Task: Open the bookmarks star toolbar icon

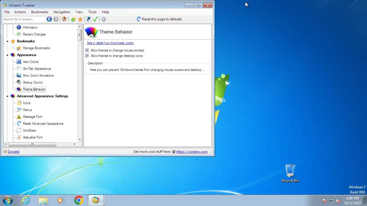Action: click(x=80, y=19)
